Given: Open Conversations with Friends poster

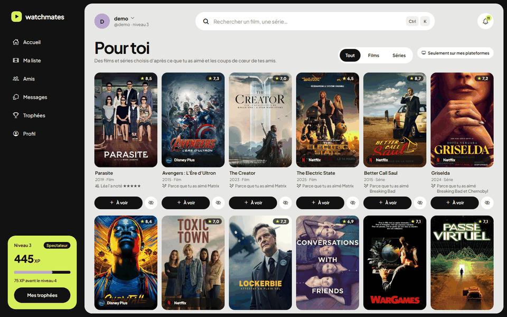Looking at the screenshot, I should 327,263.
